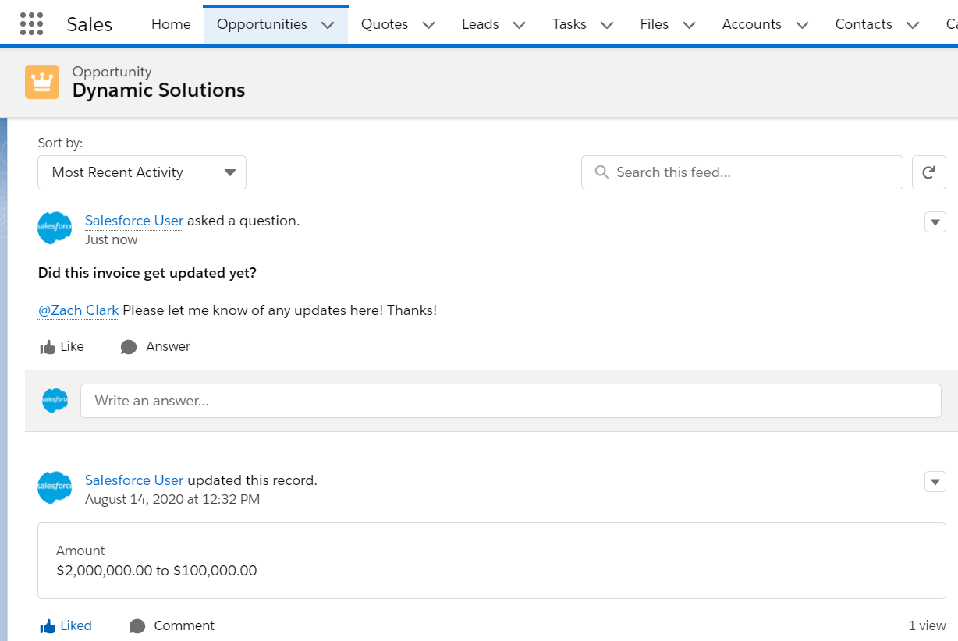958x641 pixels.
Task: Open the actions menu arrow on the question post
Action: 935,222
